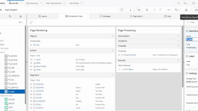Switch to the Page Search tab
The height and width of the screenshot is (111, 198).
coord(136,16)
